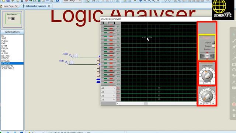Toggle the Cursors button in the Logic Analyser
This screenshot has width=236, height=133.
214,46
